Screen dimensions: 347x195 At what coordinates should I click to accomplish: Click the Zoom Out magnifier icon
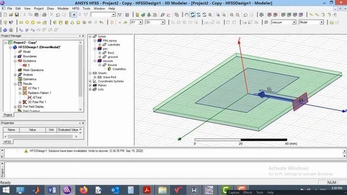[237, 15]
